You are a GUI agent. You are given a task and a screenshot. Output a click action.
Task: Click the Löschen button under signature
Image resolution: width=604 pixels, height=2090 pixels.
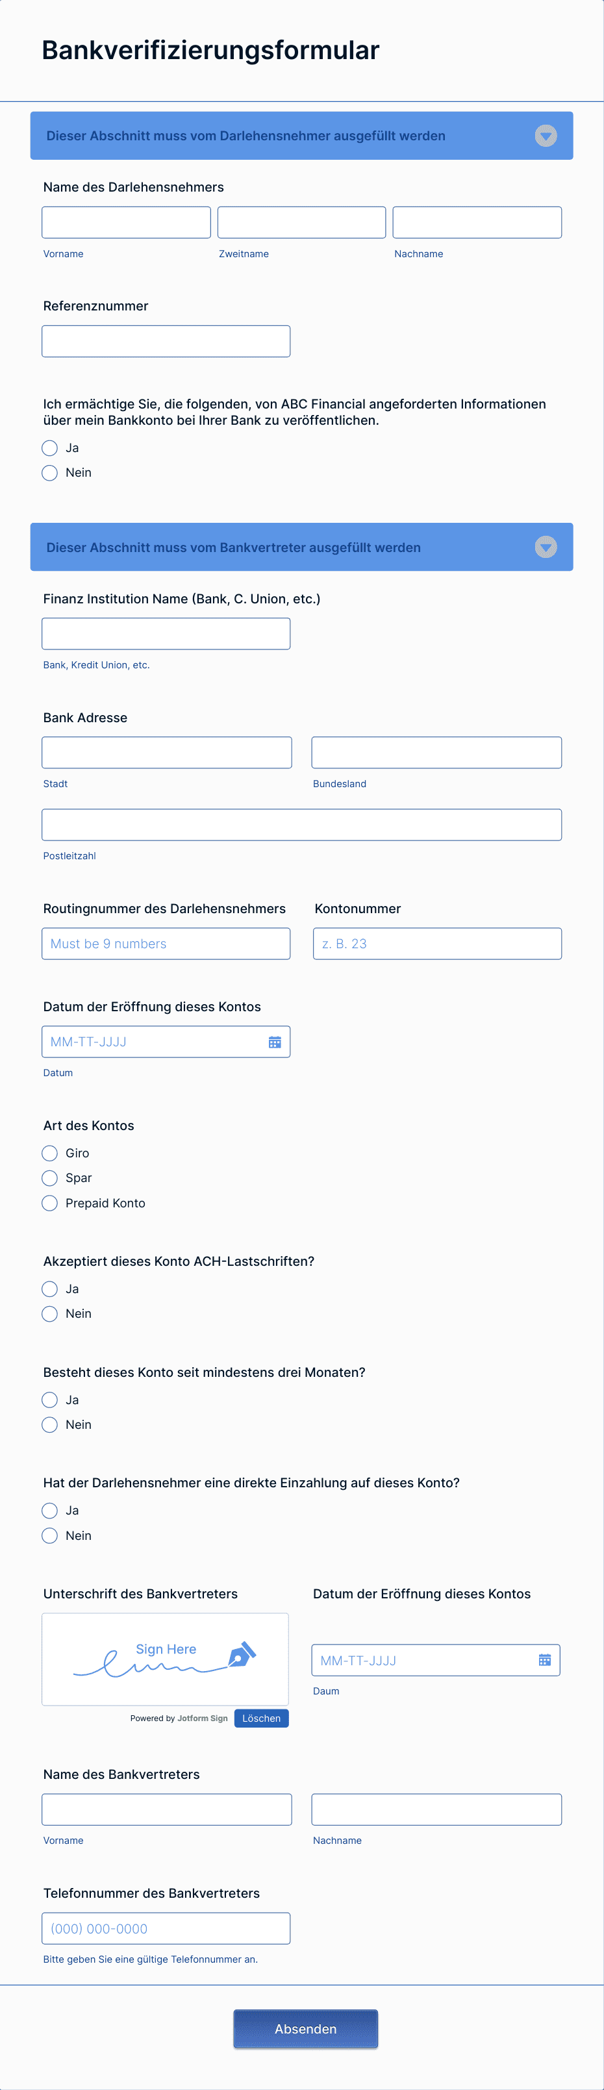tap(261, 1719)
